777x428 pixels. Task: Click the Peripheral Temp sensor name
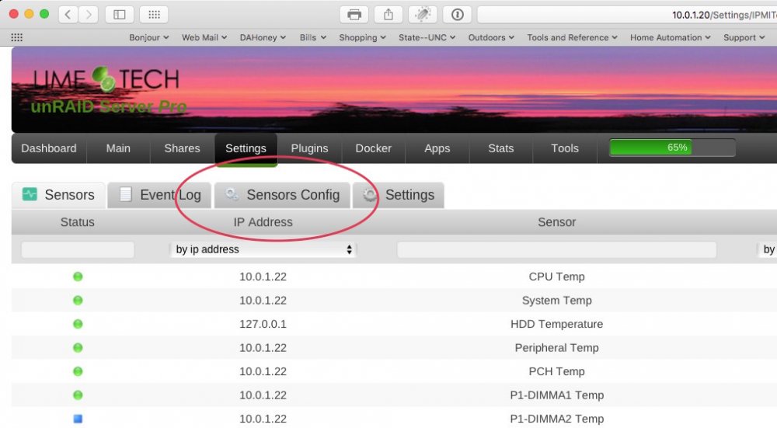tap(556, 348)
